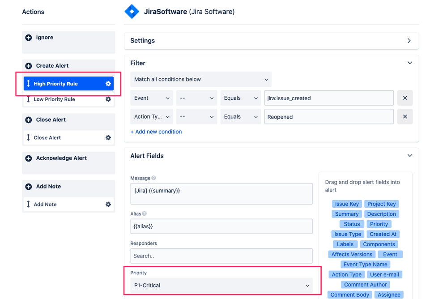Remove the jira:issue_created condition
447x299 pixels.
pyautogui.click(x=405, y=98)
